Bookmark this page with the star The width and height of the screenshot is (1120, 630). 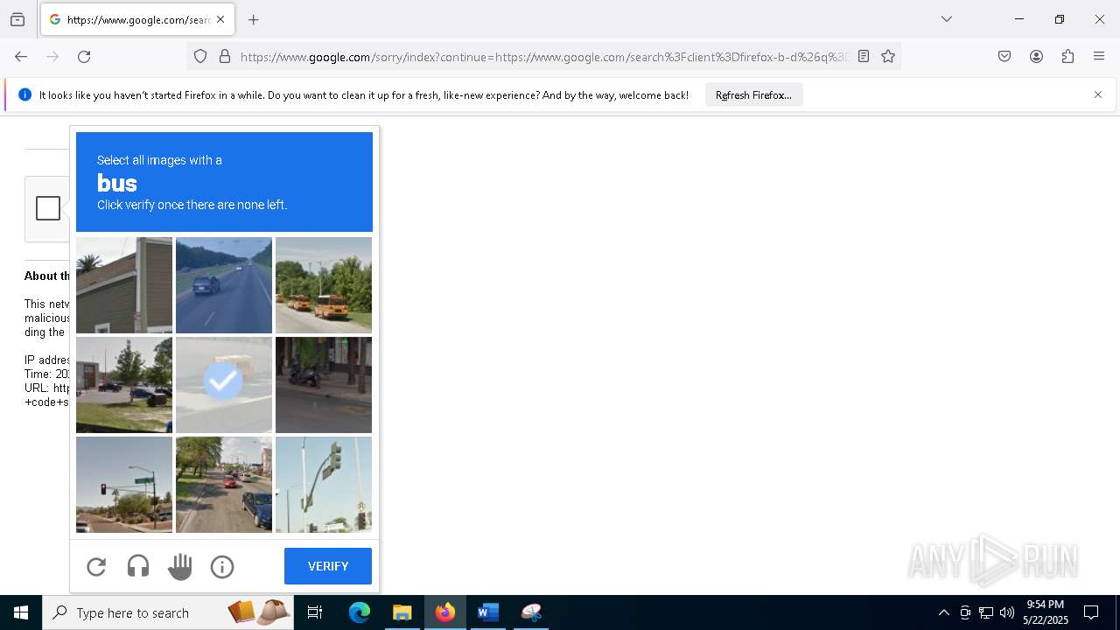888,57
